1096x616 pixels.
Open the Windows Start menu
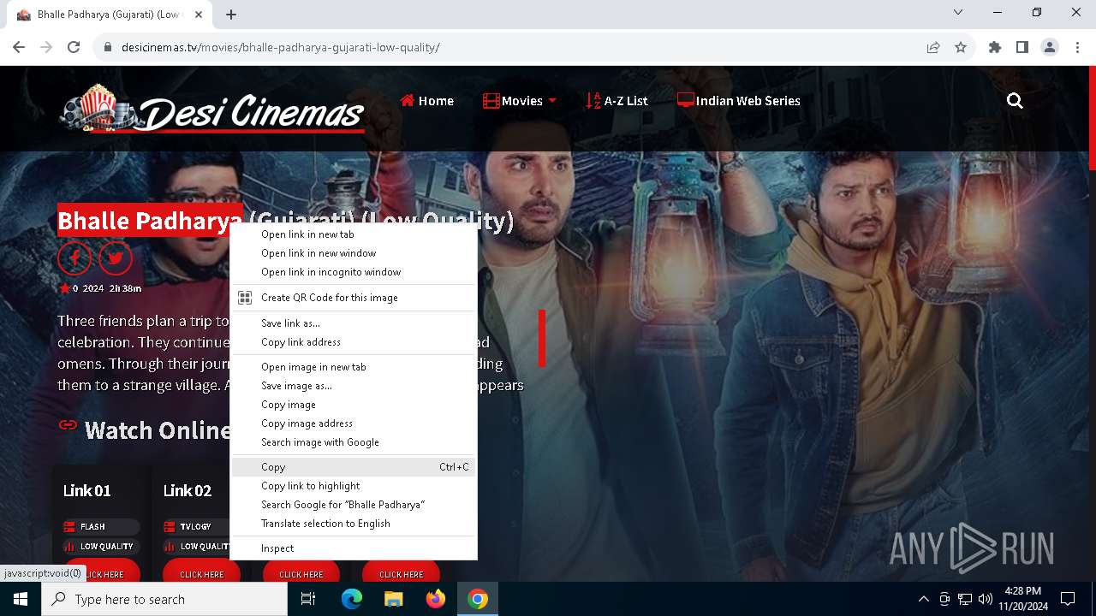point(21,599)
